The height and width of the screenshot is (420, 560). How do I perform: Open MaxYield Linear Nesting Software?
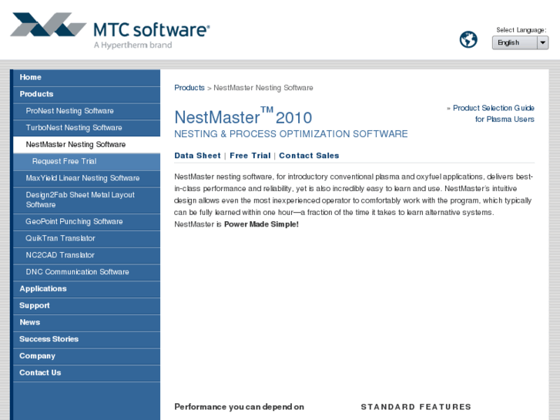click(x=86, y=178)
